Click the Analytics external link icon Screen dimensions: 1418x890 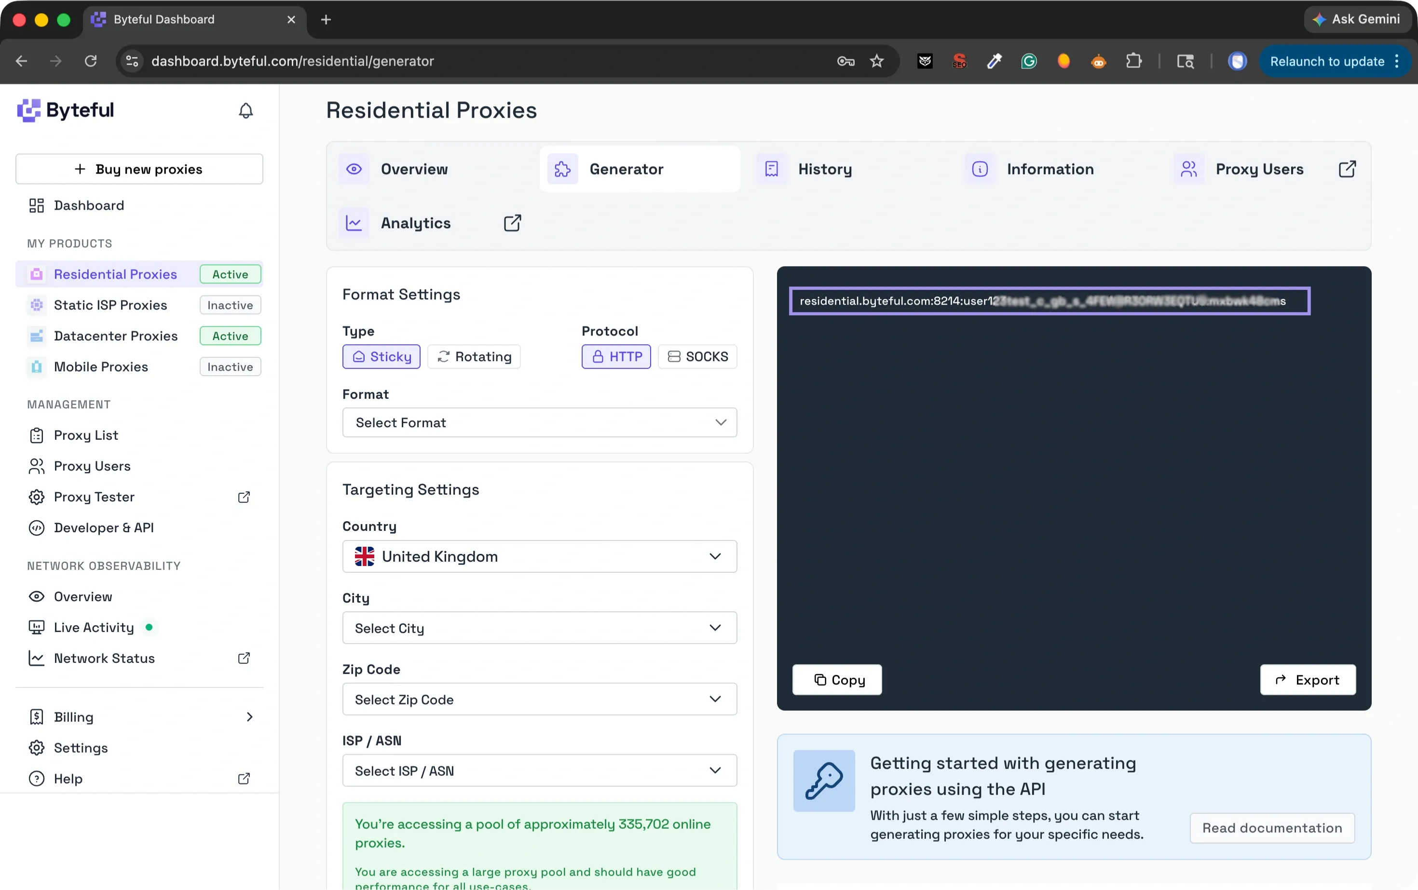tap(512, 223)
